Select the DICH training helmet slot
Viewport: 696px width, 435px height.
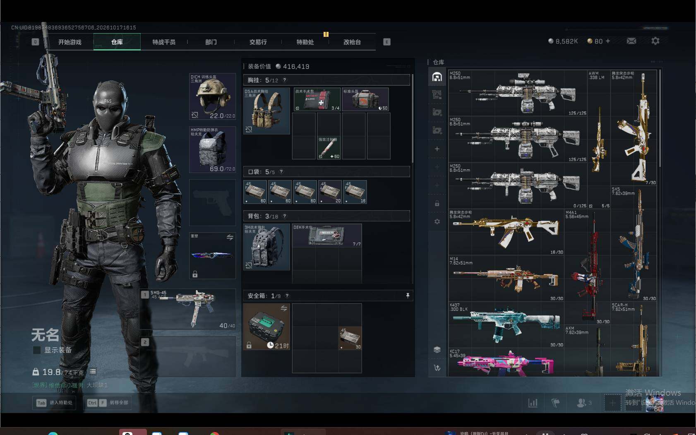tap(212, 96)
